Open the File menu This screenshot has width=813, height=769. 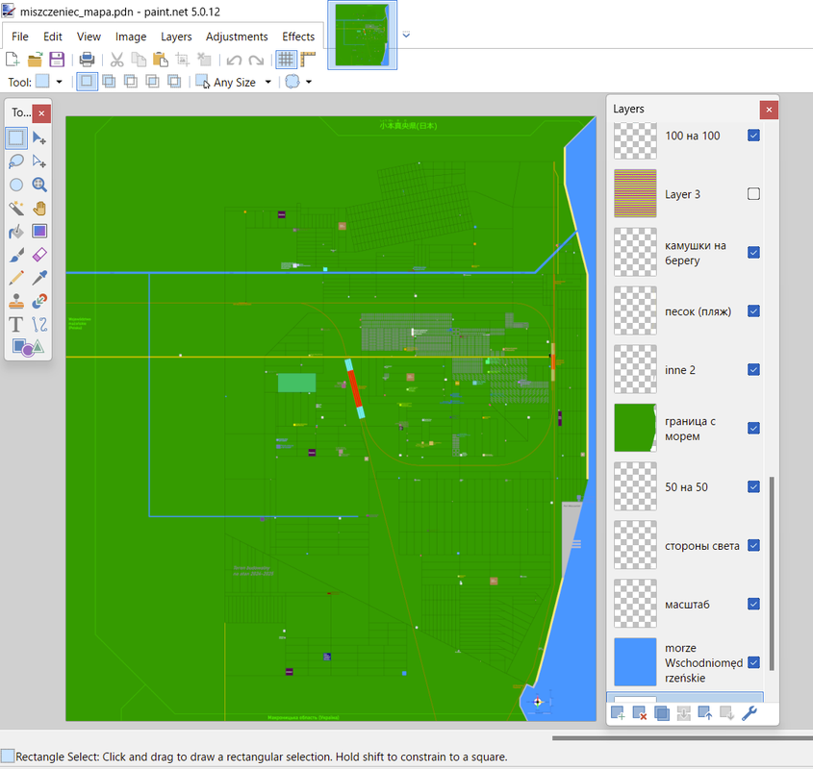tap(19, 37)
